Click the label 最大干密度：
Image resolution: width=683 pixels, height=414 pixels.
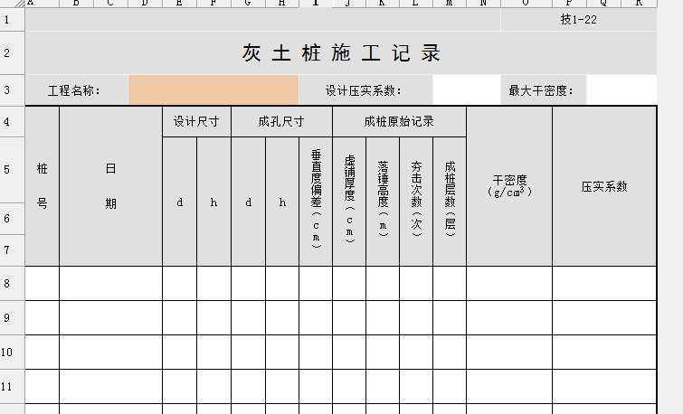[x=544, y=90]
